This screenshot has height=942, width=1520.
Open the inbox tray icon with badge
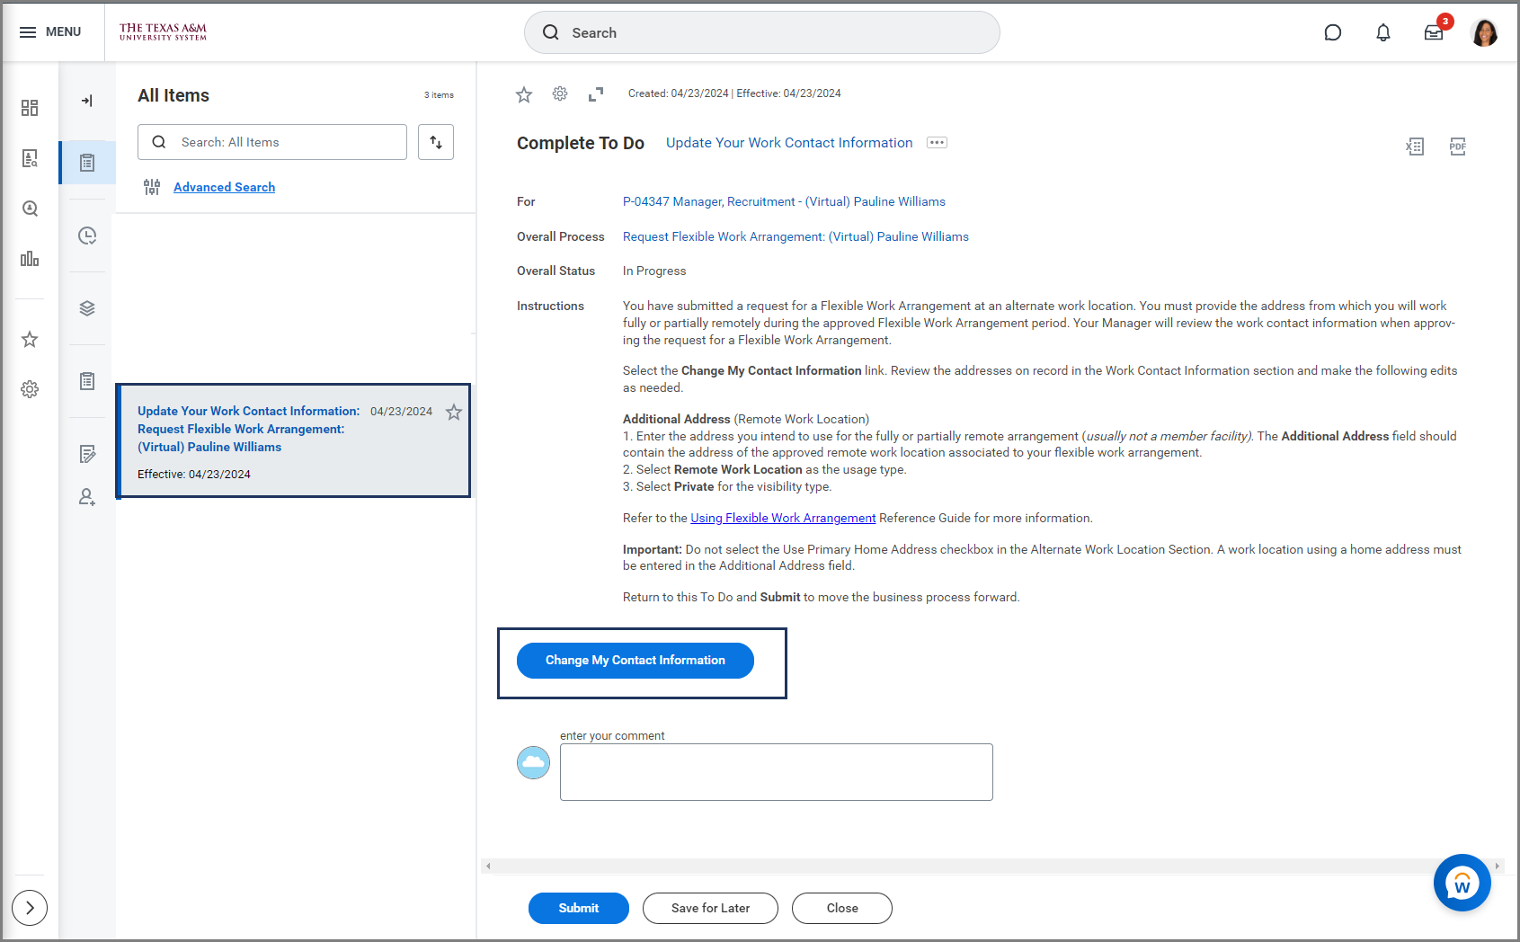pos(1434,33)
